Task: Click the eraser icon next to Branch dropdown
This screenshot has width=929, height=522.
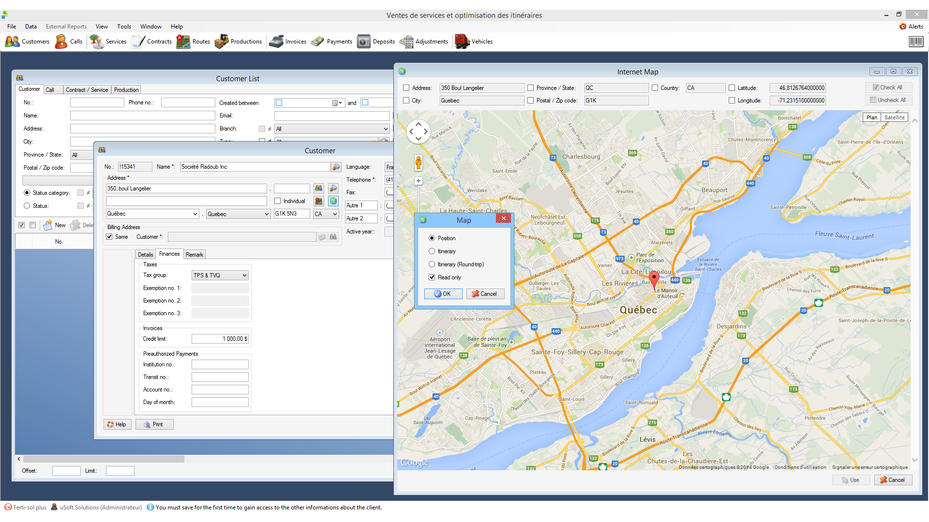Action: [x=384, y=141]
